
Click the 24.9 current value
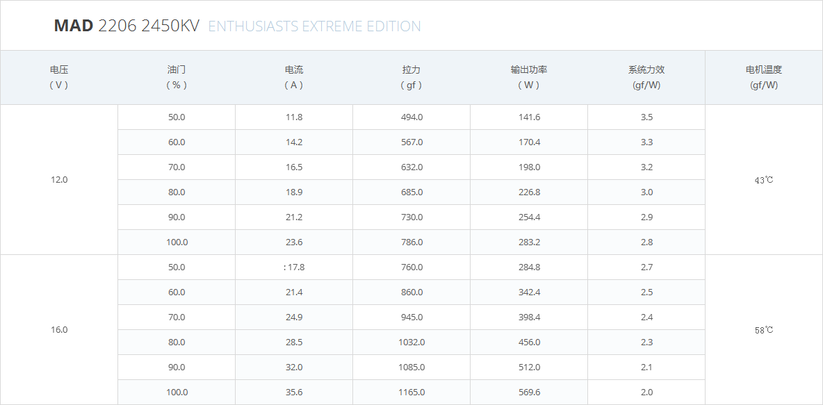pyautogui.click(x=294, y=317)
